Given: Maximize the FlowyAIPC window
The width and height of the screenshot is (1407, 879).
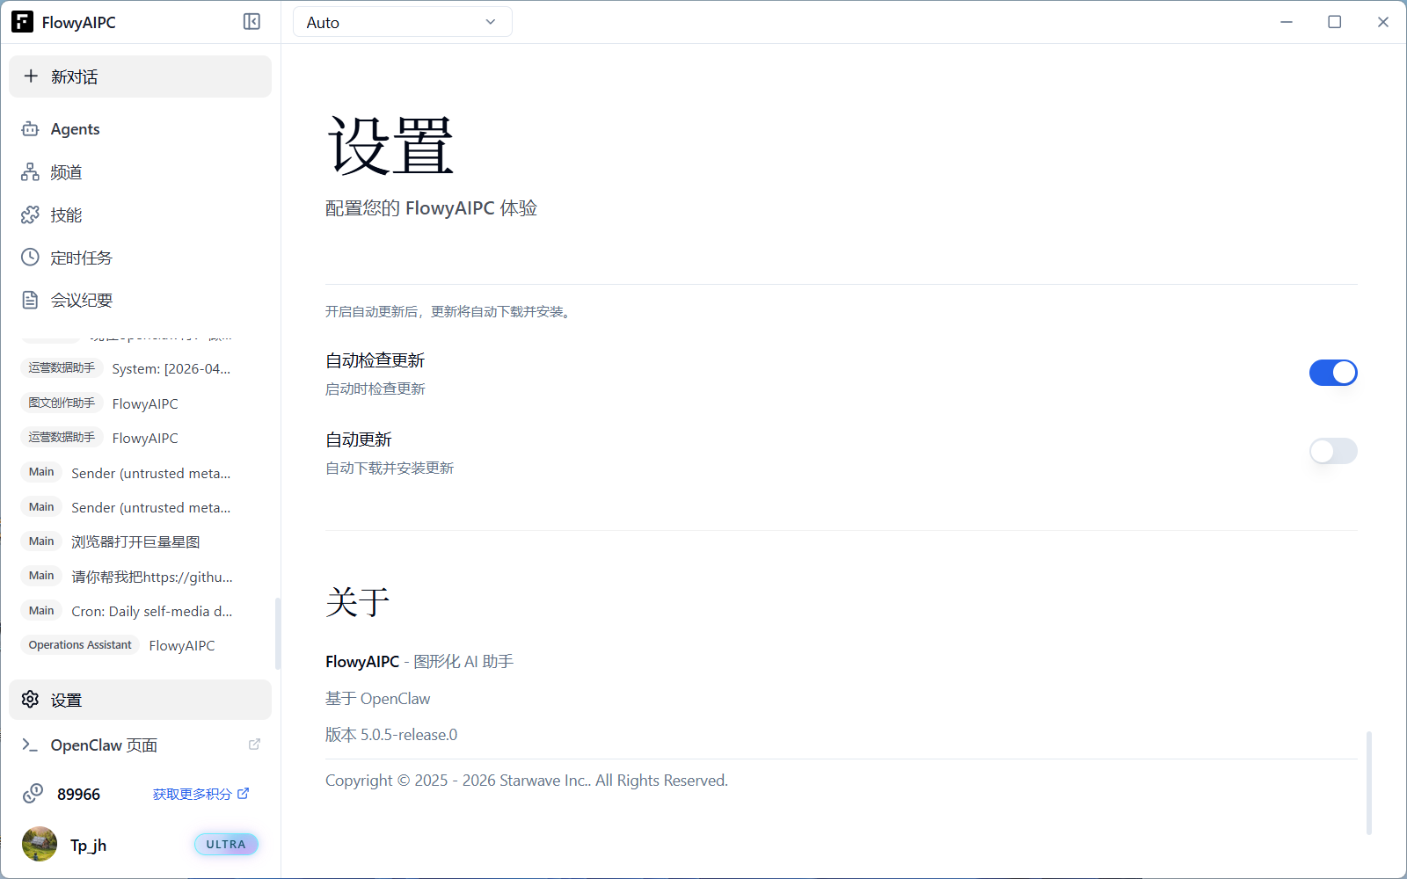Looking at the screenshot, I should click(x=1334, y=22).
